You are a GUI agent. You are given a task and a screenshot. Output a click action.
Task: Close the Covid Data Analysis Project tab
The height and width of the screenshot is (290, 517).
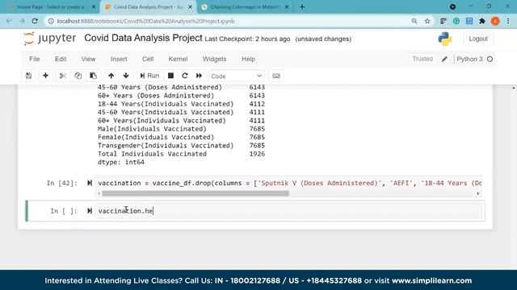tap(190, 7)
